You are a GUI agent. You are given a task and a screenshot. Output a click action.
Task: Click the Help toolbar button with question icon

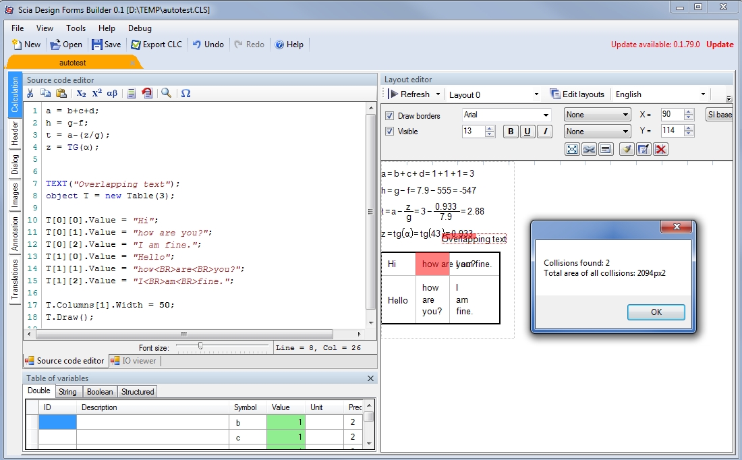(x=289, y=45)
